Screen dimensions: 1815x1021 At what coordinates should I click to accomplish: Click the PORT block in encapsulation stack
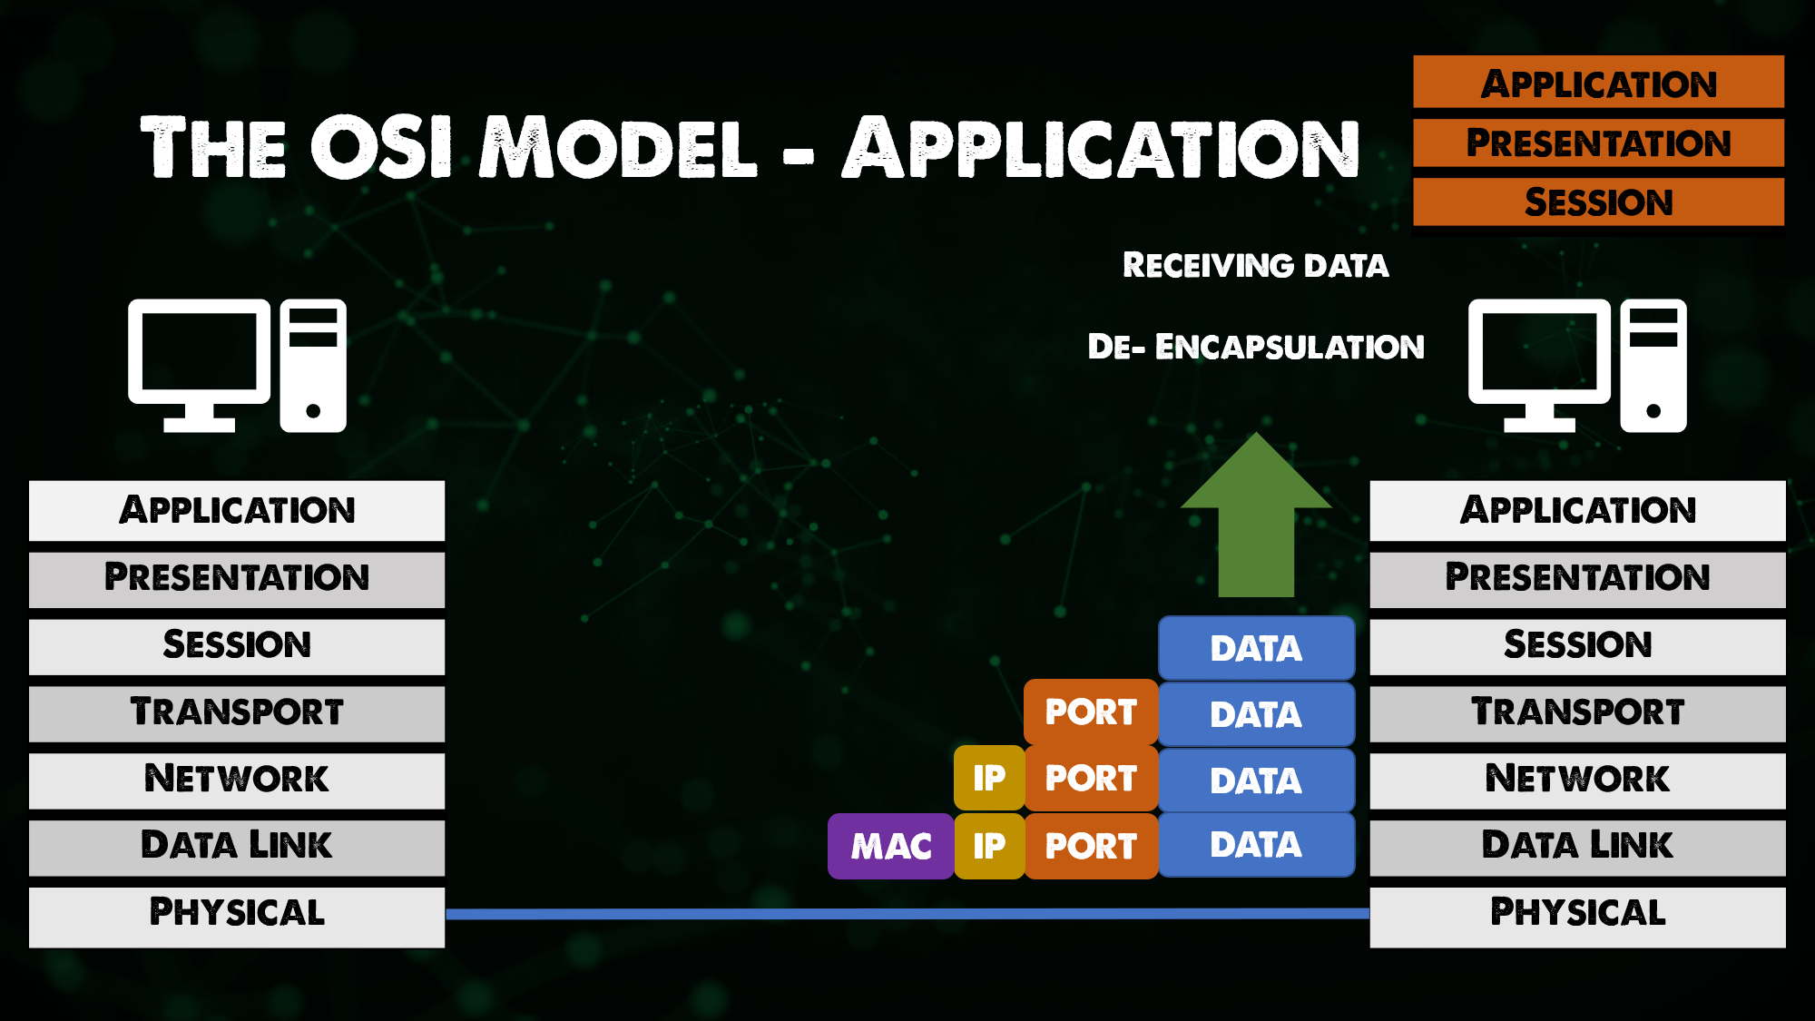[x=1084, y=712]
